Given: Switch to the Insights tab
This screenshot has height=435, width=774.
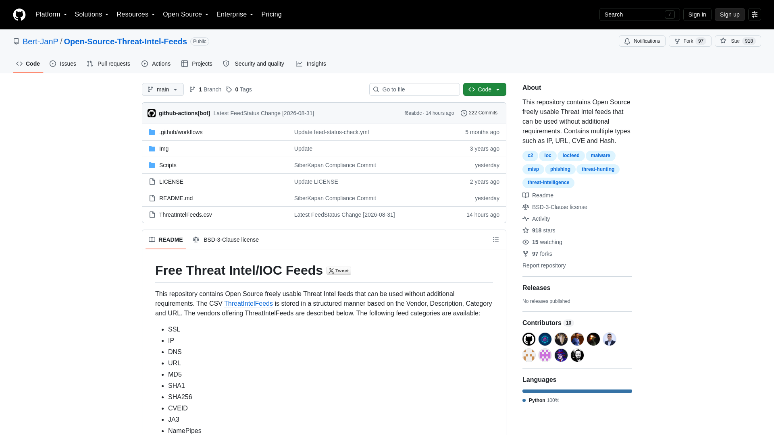Looking at the screenshot, I should point(311,64).
